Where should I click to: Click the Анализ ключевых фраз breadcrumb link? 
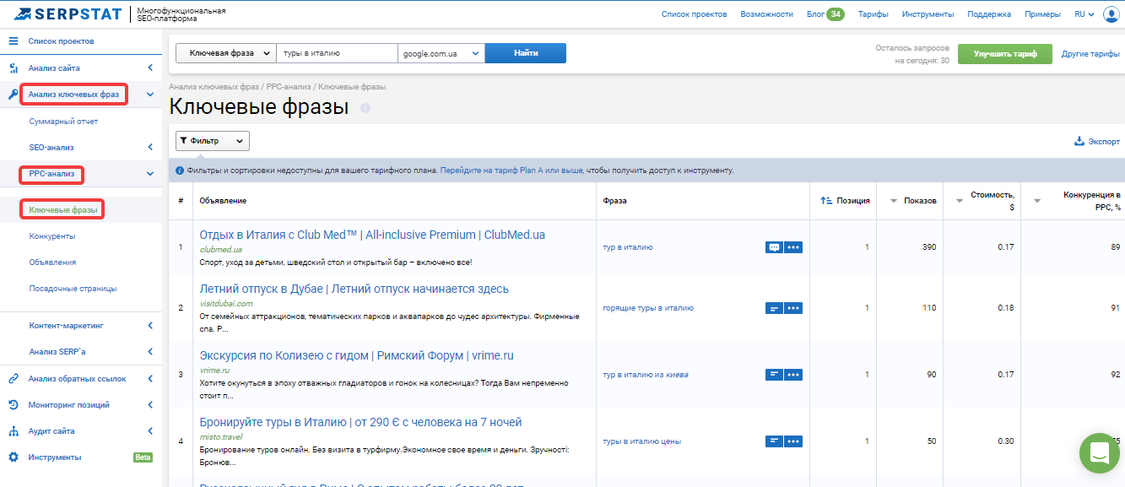point(214,87)
